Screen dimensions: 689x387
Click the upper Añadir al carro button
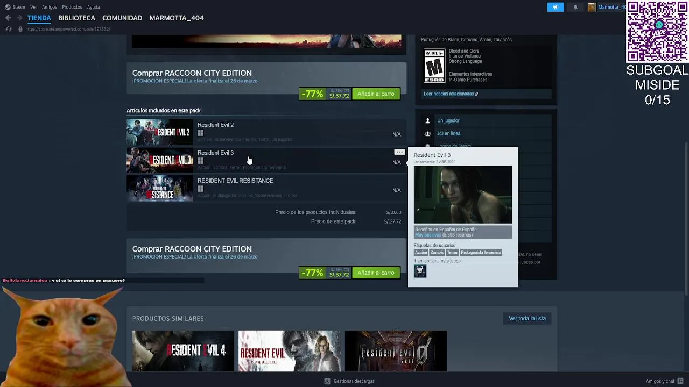(376, 94)
